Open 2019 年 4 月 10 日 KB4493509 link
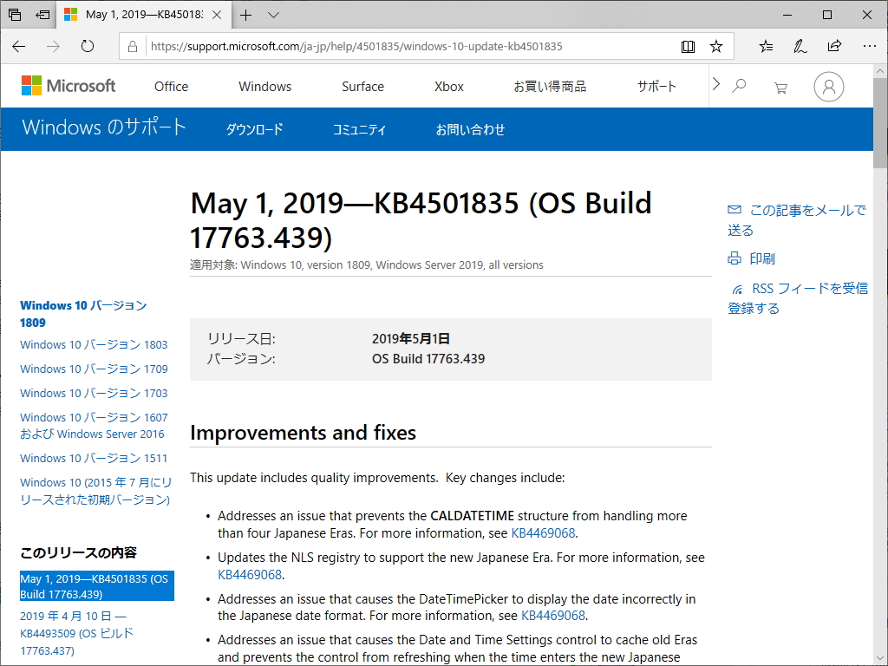 [76, 633]
